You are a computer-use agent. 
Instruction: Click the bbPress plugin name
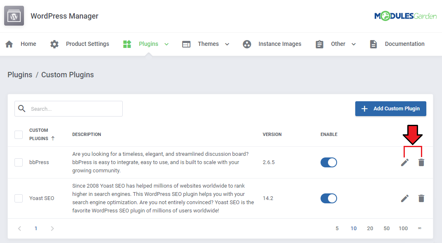click(39, 162)
